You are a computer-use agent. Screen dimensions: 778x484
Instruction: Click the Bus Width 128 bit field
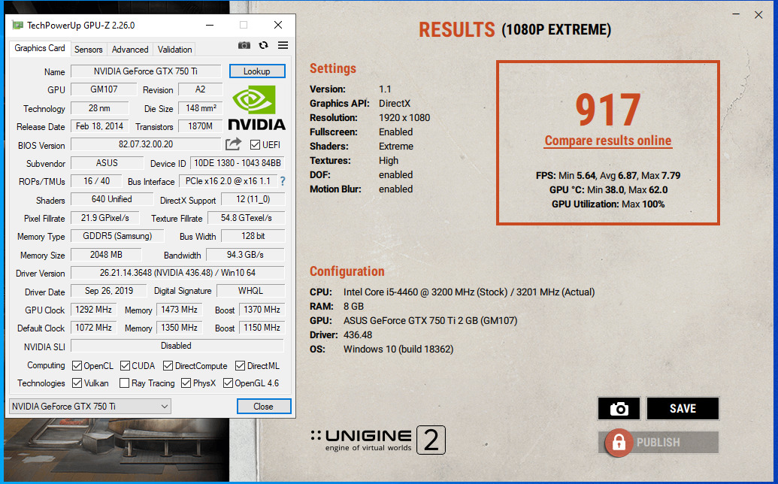(253, 236)
